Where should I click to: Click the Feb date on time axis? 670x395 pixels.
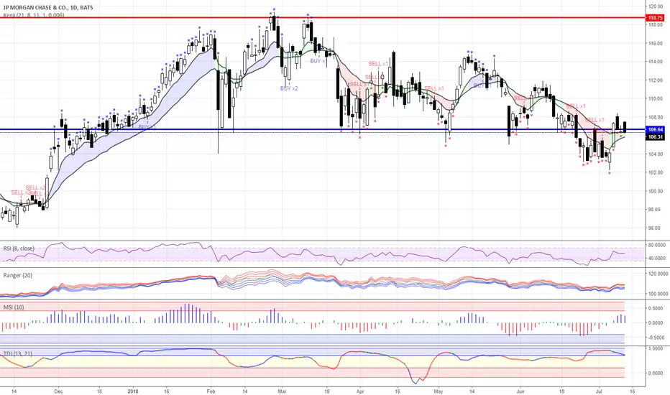(211, 391)
